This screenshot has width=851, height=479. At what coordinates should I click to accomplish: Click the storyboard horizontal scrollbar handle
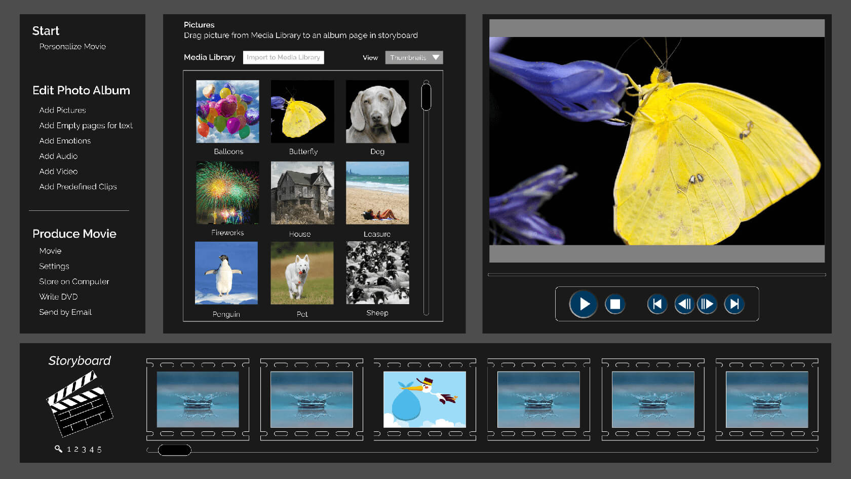pyautogui.click(x=174, y=450)
